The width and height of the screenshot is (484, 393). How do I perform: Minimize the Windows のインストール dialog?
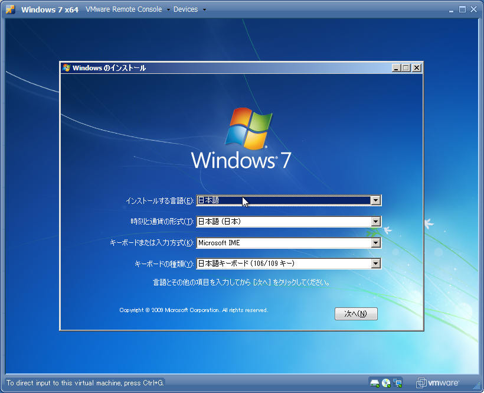pos(396,67)
